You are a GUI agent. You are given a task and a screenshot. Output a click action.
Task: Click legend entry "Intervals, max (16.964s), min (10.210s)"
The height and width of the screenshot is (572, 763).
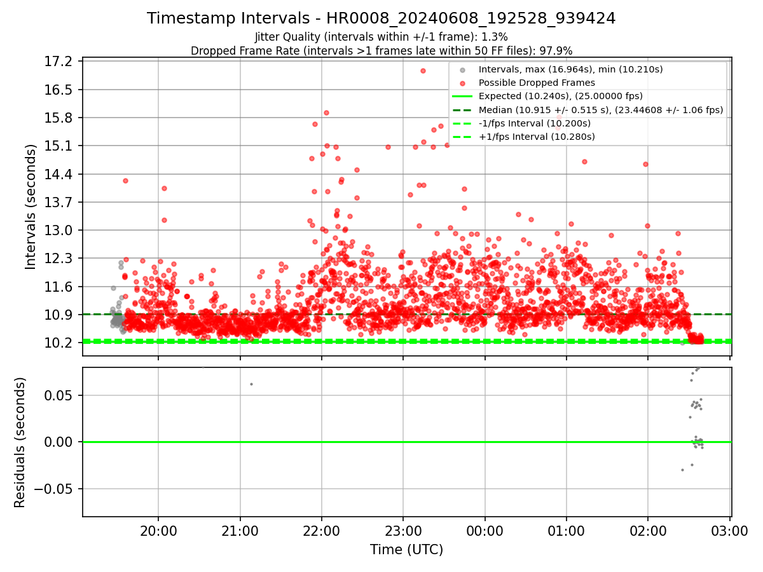[x=570, y=69]
